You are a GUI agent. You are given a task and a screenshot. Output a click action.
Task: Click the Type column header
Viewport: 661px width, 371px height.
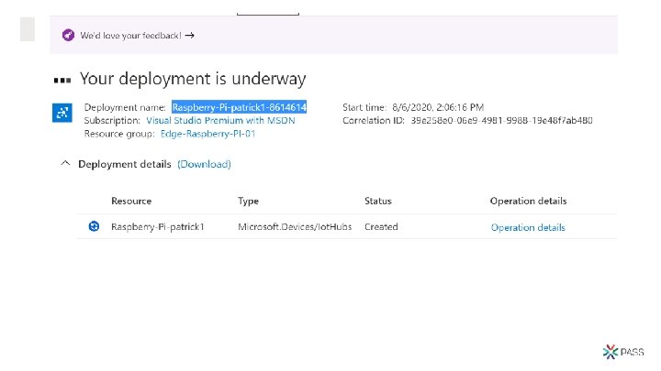248,201
